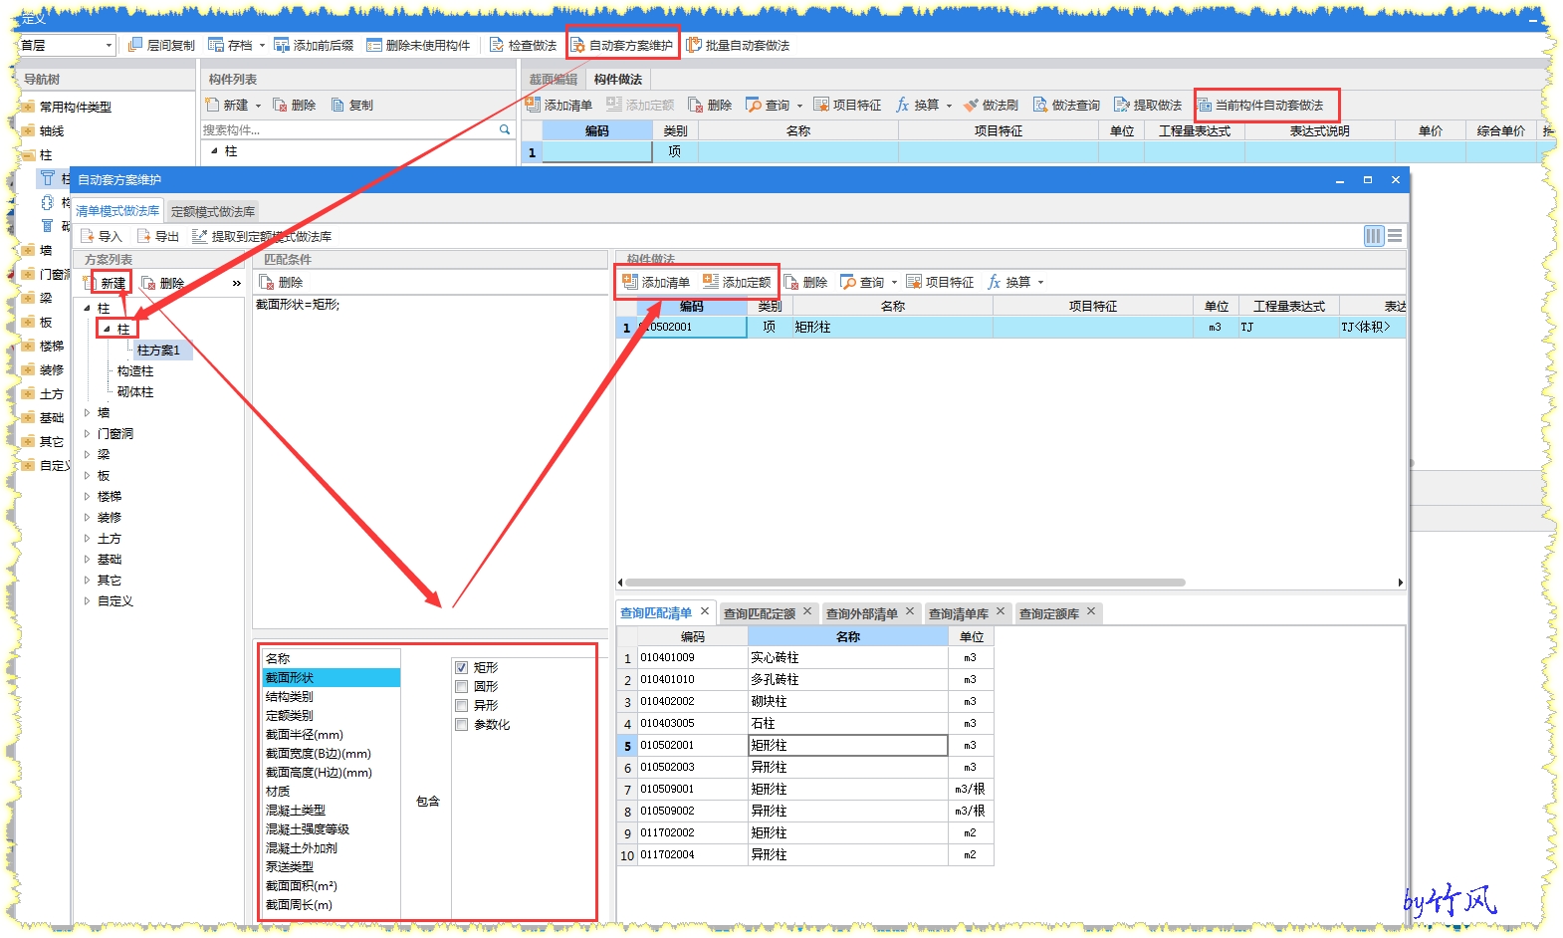Toggle 矩形 checkbox
Image resolution: width=1563 pixels, height=938 pixels.
462,667
